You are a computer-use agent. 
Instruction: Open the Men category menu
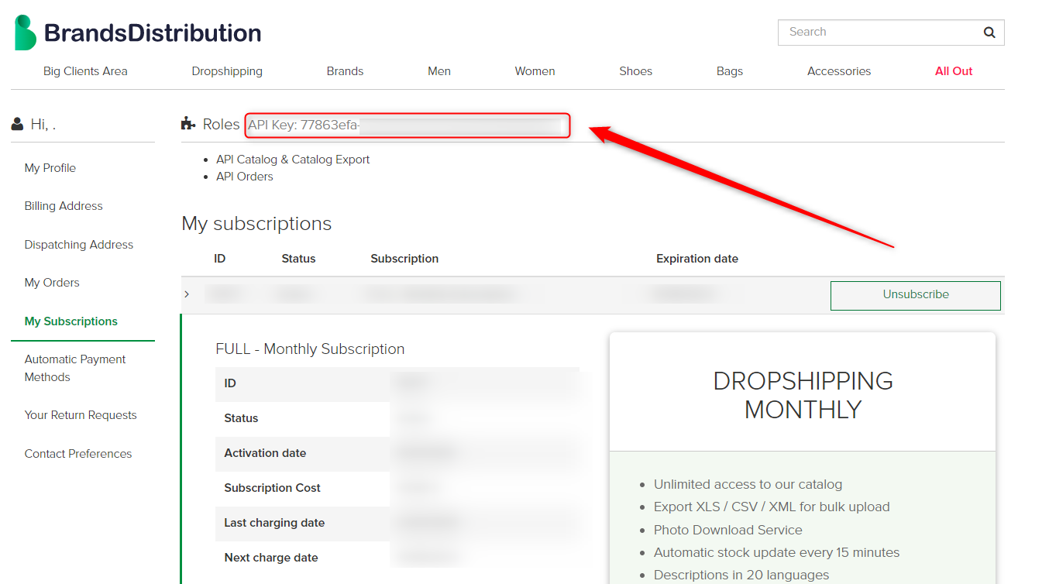coord(439,71)
